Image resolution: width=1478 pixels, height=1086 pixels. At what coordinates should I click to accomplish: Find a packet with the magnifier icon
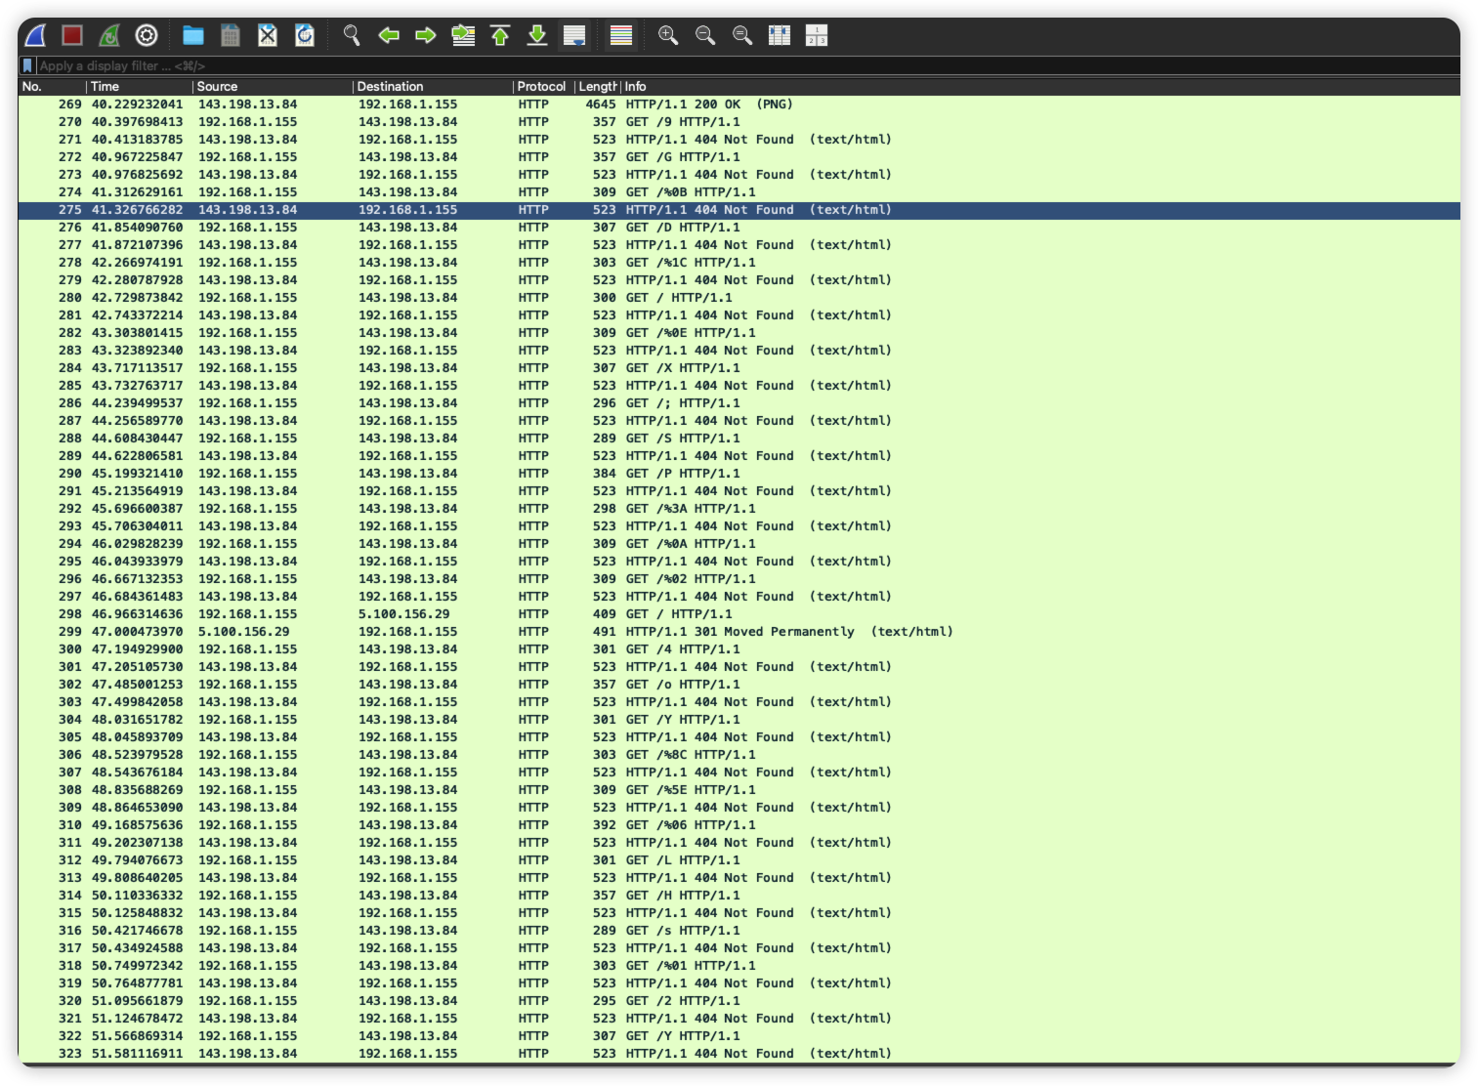(x=352, y=36)
